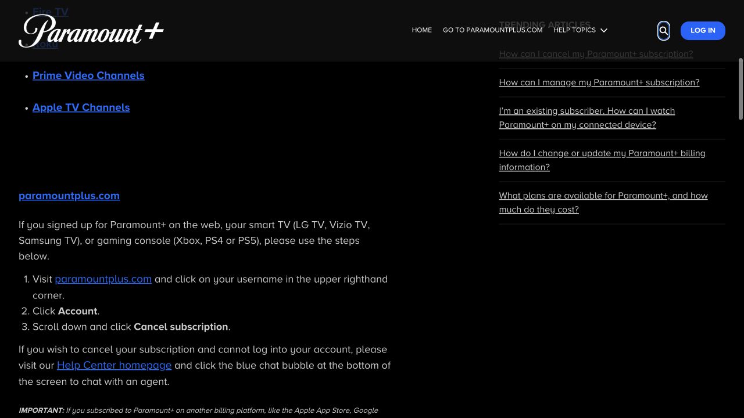
Task: Expand the HELP TOPICS chevron arrow
Action: (603, 30)
